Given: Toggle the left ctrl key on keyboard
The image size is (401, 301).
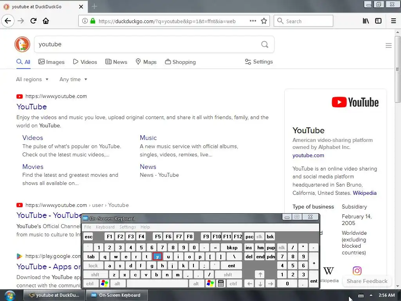Looking at the screenshot, I should click(90, 284).
